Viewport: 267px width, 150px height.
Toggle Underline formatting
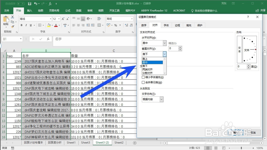point(31,25)
